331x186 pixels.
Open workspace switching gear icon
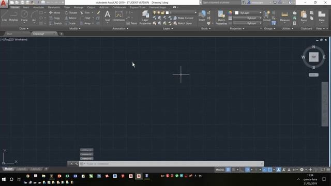[302, 169]
